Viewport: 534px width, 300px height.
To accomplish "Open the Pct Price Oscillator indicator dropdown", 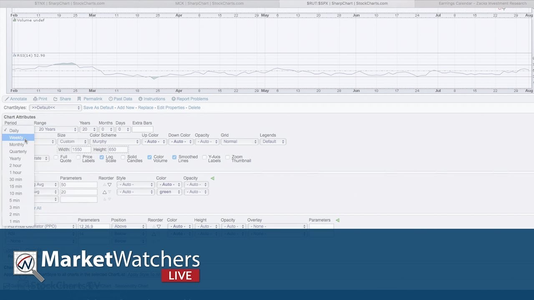I will pyautogui.click(x=41, y=227).
